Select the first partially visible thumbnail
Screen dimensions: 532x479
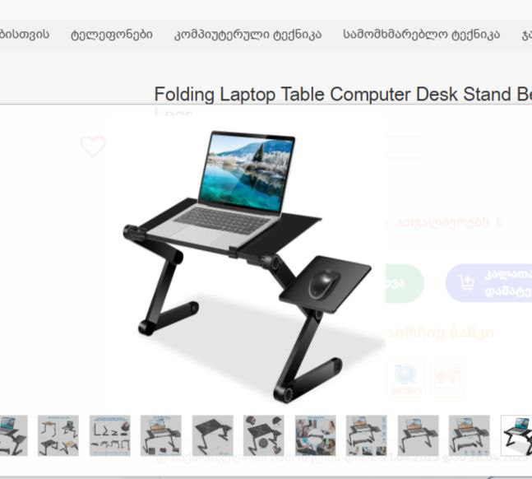point(14,435)
